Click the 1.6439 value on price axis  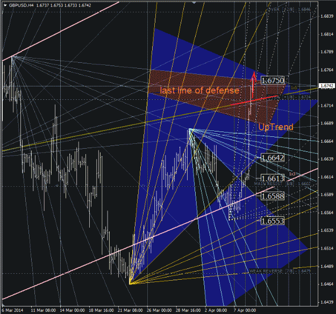point(327,302)
